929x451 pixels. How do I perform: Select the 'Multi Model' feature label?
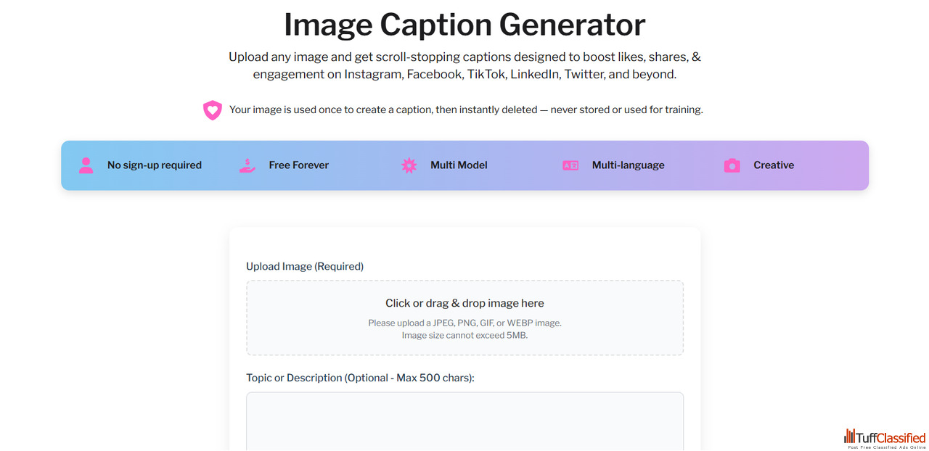459,165
